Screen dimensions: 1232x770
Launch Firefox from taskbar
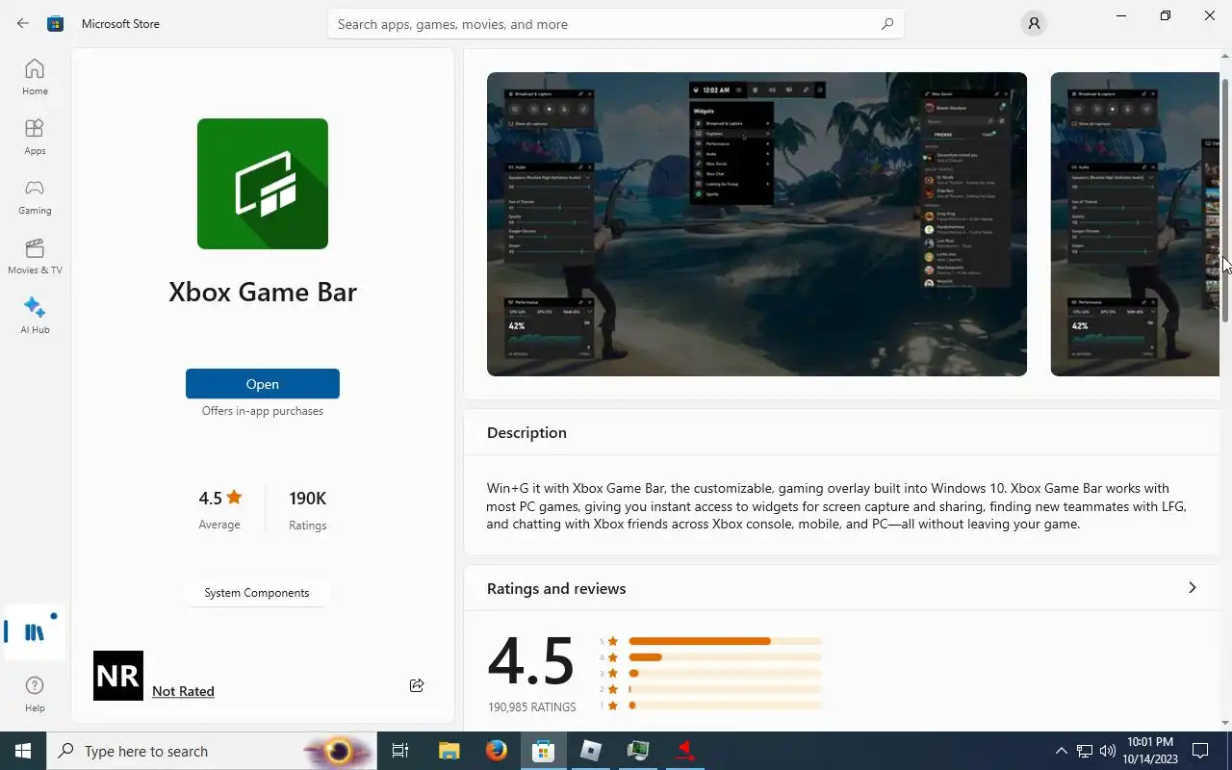pyautogui.click(x=497, y=751)
